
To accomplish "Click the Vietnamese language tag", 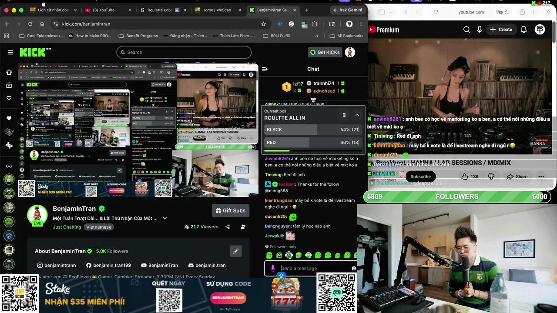I will (99, 227).
